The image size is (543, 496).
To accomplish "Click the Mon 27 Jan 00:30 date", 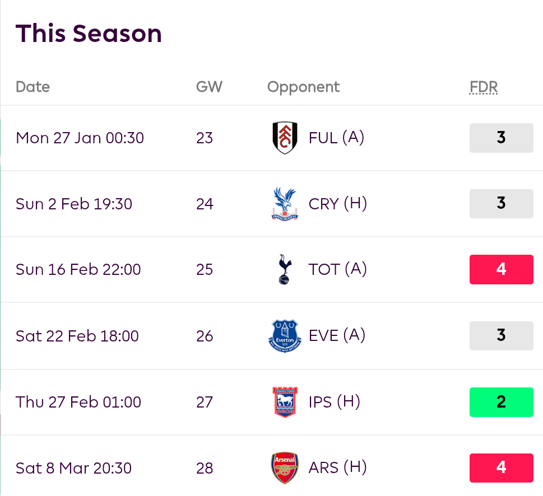I will pyautogui.click(x=80, y=138).
